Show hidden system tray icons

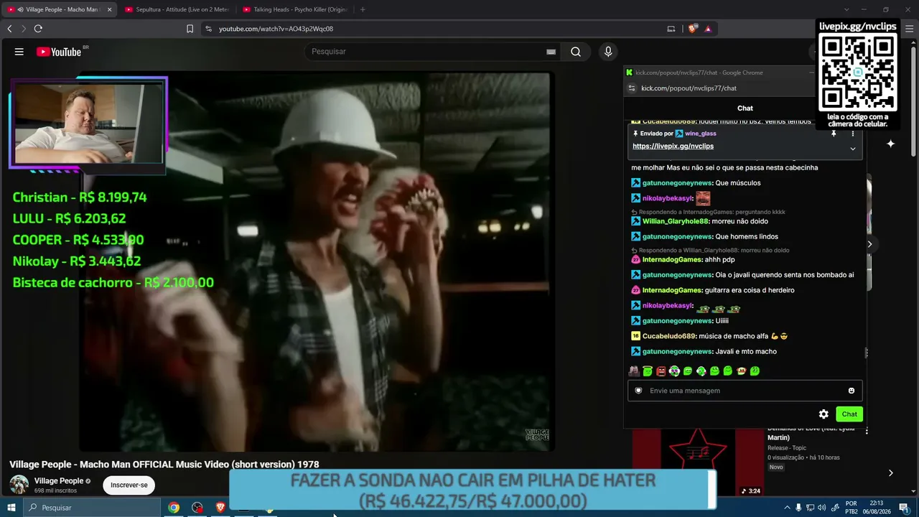point(787,508)
